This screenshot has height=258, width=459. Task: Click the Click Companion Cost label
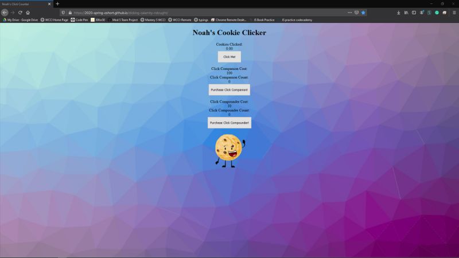click(229, 69)
